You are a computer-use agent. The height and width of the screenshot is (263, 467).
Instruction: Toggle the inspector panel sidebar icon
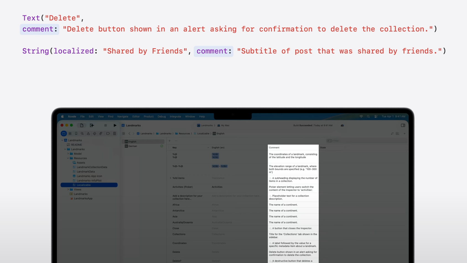pos(403,125)
